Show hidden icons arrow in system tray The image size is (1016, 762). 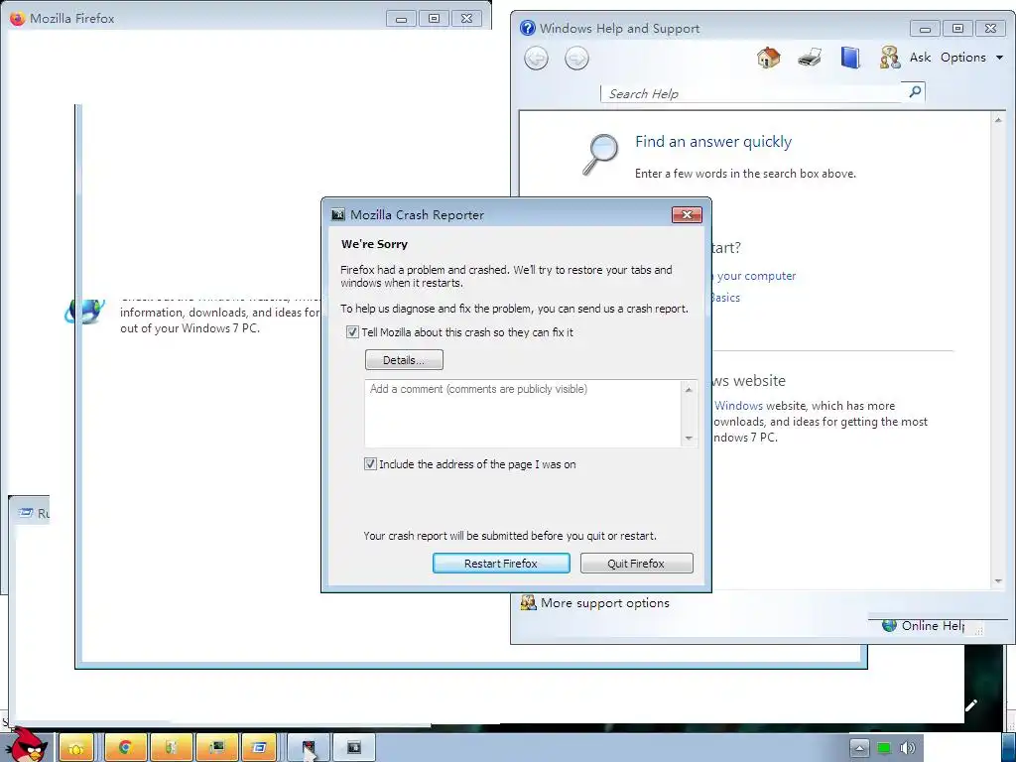[859, 748]
